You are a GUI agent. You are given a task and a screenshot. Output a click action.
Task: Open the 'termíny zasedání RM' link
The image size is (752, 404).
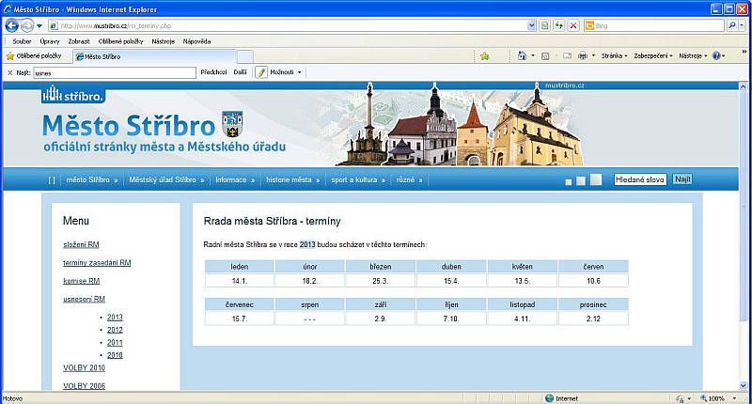coord(97,262)
